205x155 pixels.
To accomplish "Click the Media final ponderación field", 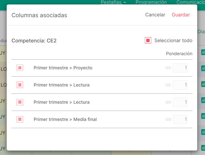I will tap(180, 120).
